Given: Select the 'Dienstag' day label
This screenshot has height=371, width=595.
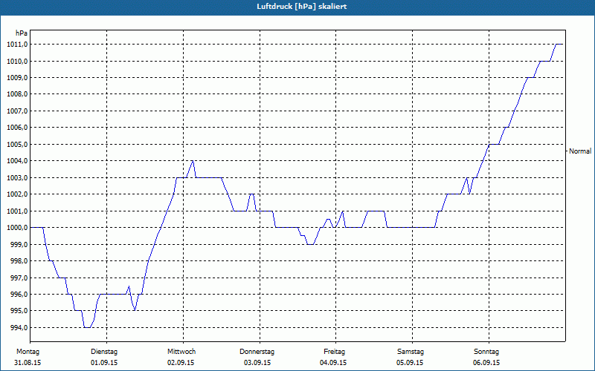Looking at the screenshot, I should (104, 352).
